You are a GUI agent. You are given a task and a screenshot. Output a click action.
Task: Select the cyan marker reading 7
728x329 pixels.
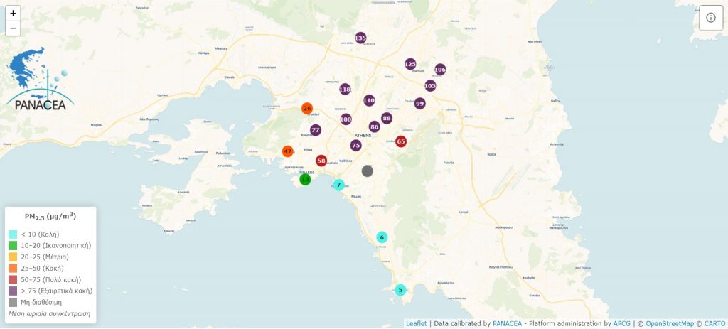tap(339, 185)
